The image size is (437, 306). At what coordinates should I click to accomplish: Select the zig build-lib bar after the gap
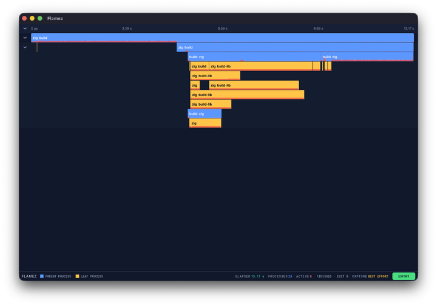(x=254, y=85)
